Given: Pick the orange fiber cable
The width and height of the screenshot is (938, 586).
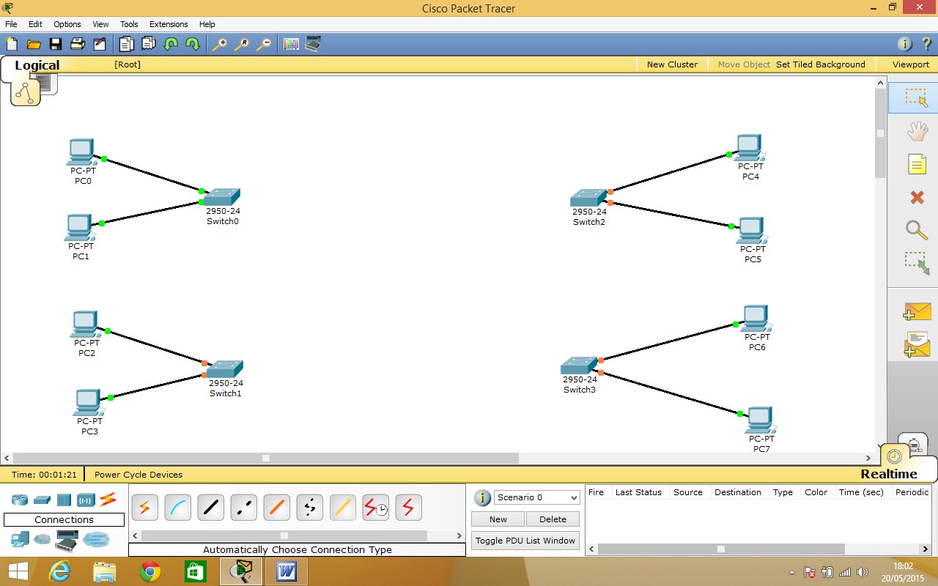Looking at the screenshot, I should tap(276, 507).
